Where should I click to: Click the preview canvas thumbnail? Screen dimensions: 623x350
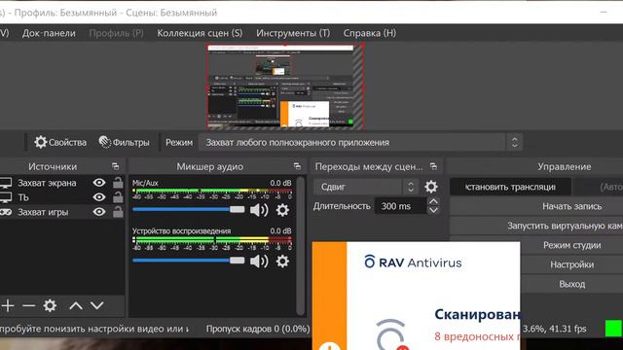pos(285,87)
